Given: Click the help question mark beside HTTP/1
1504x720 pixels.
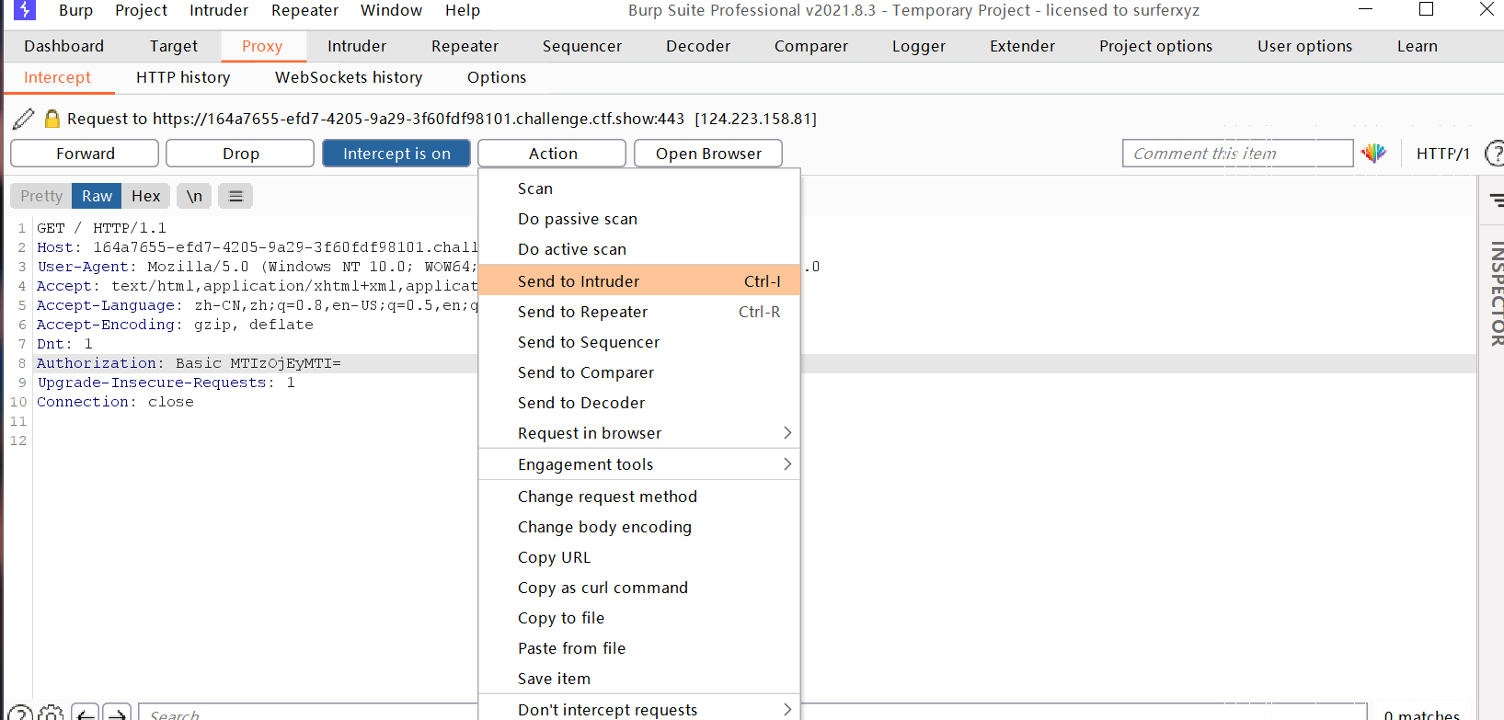Looking at the screenshot, I should pyautogui.click(x=1495, y=154).
